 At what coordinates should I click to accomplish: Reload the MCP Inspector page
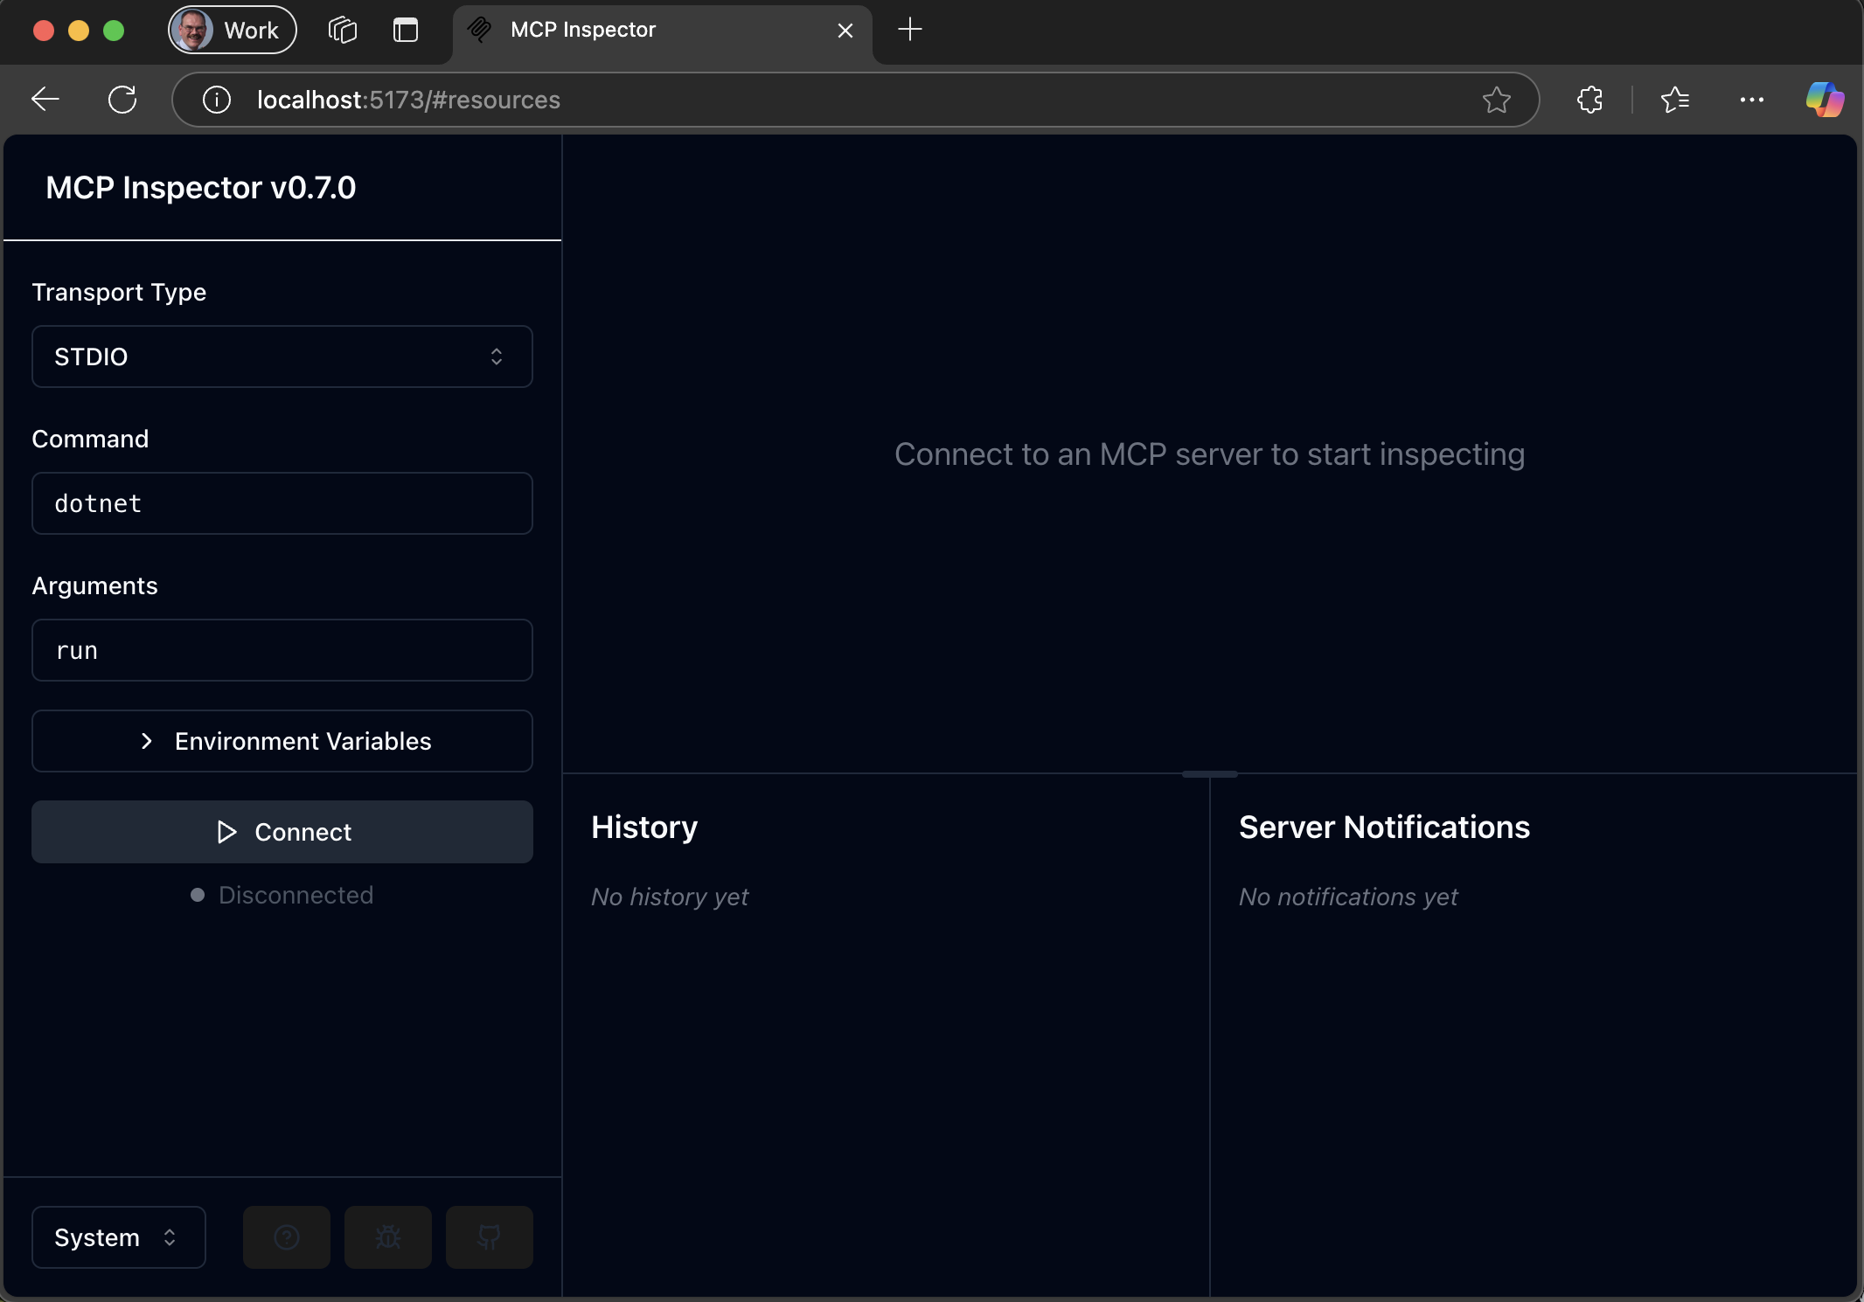pyautogui.click(x=122, y=100)
